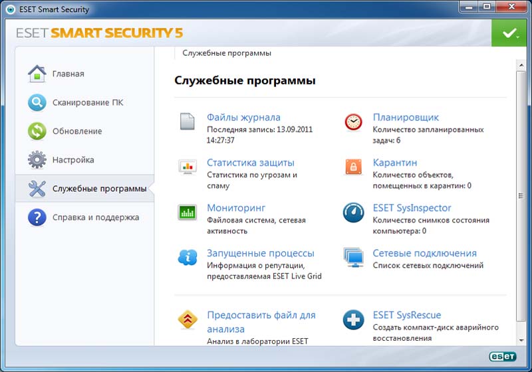Close the ESET Smart Security window
This screenshot has height=372, width=532.
pyautogui.click(x=511, y=7)
